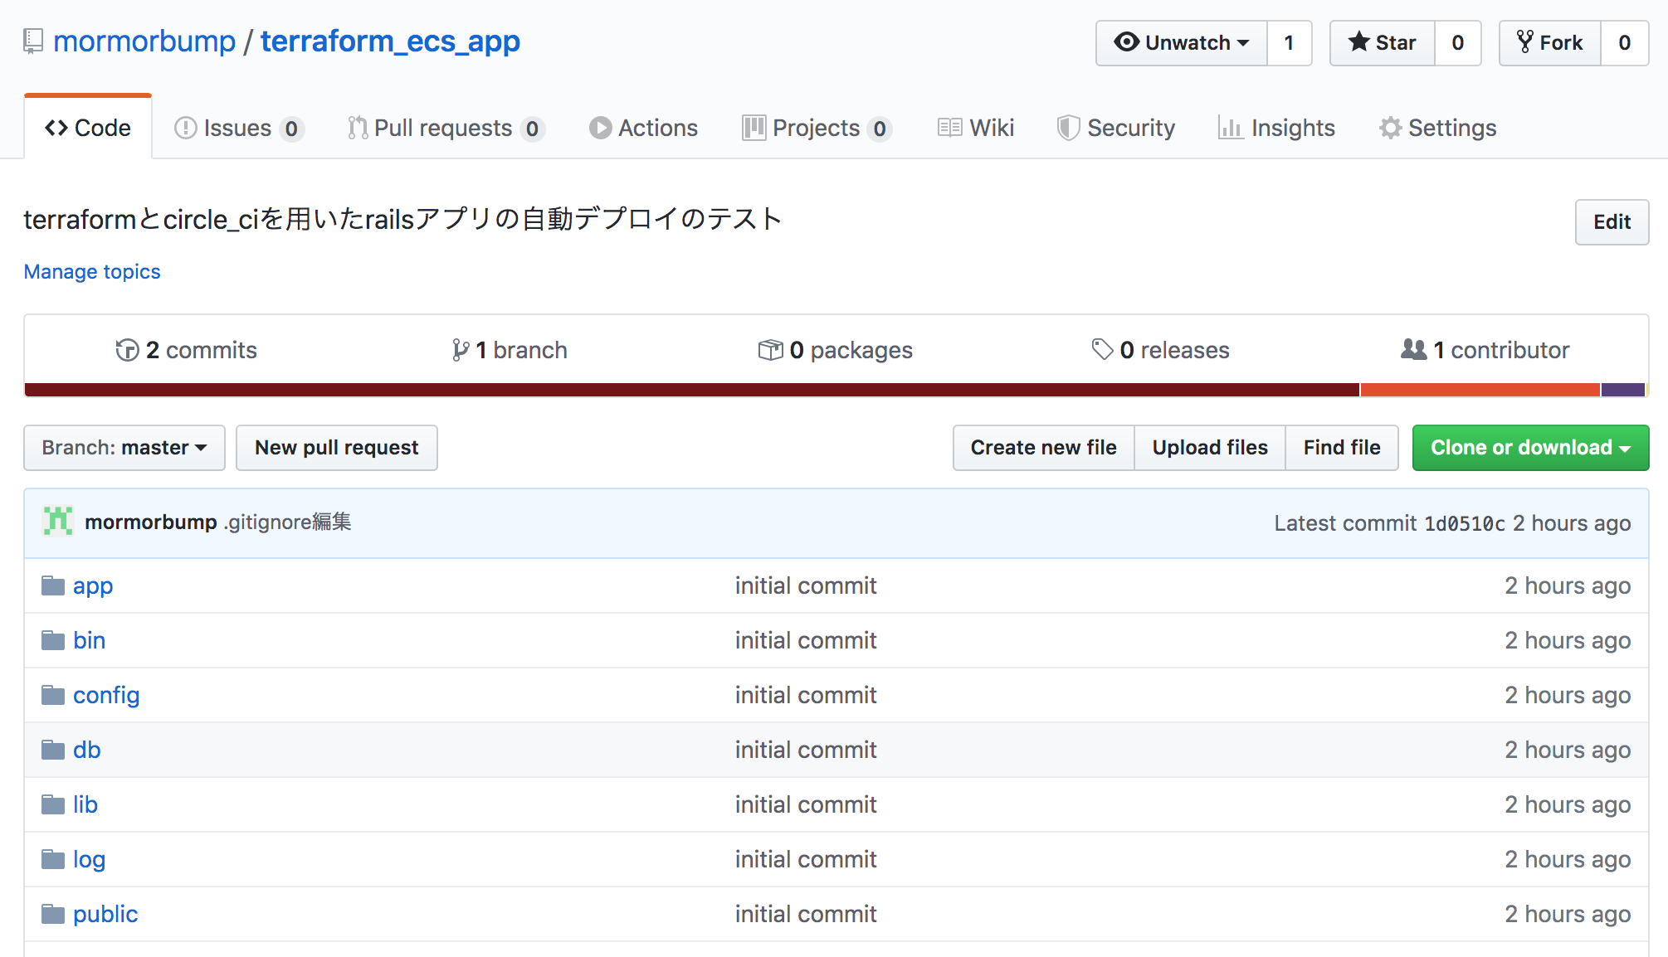Click Manage topics link

point(92,272)
